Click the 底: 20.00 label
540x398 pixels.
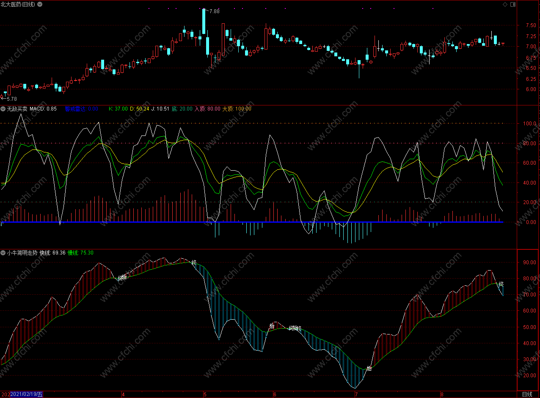(182, 109)
